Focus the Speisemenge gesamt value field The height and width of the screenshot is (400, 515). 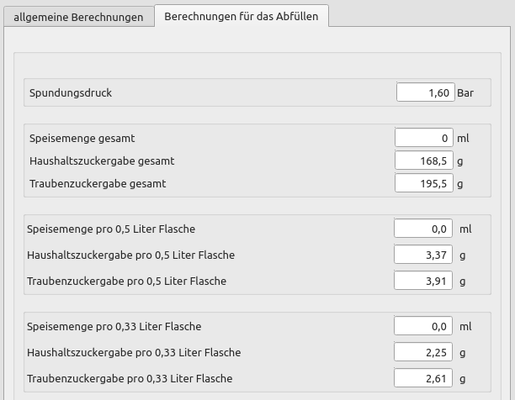(x=423, y=138)
